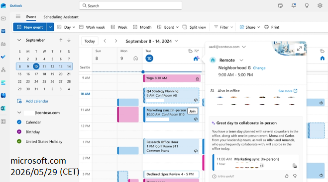
Task: Click the work location icon on Monday 9
Action: [x=135, y=59]
